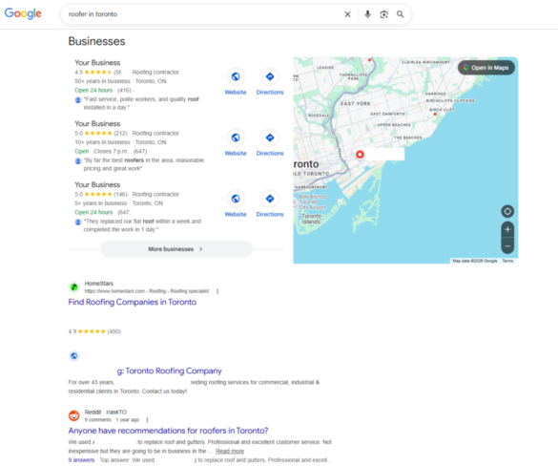
Task: Click 9 answers link
Action: tap(81, 460)
